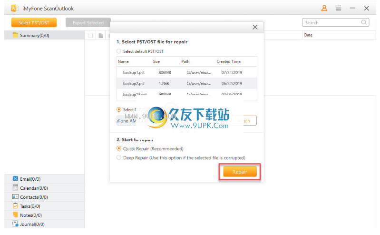380x235 pixels.
Task: Click the Date column header
Action: click(308, 35)
